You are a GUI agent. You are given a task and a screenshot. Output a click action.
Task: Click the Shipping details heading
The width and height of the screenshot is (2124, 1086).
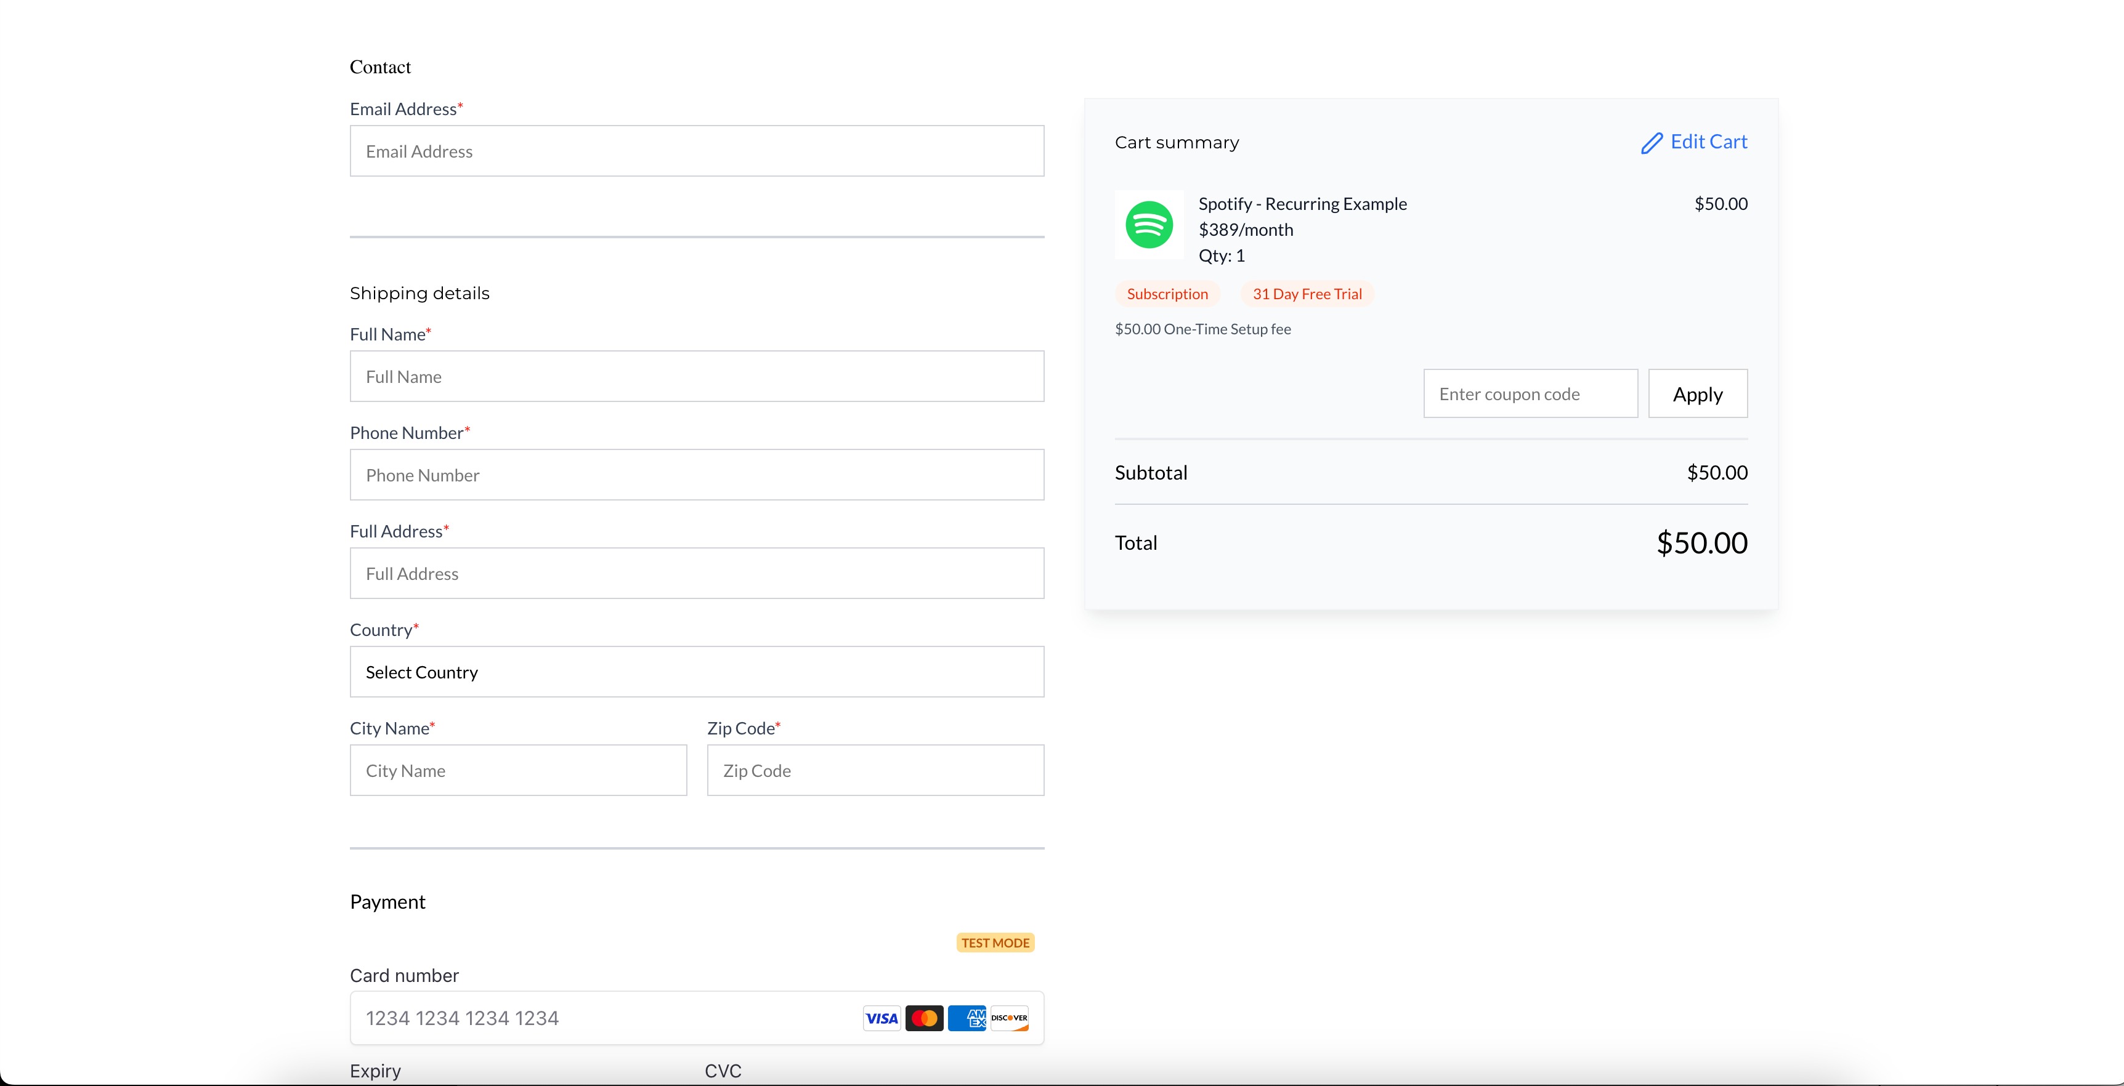(419, 293)
